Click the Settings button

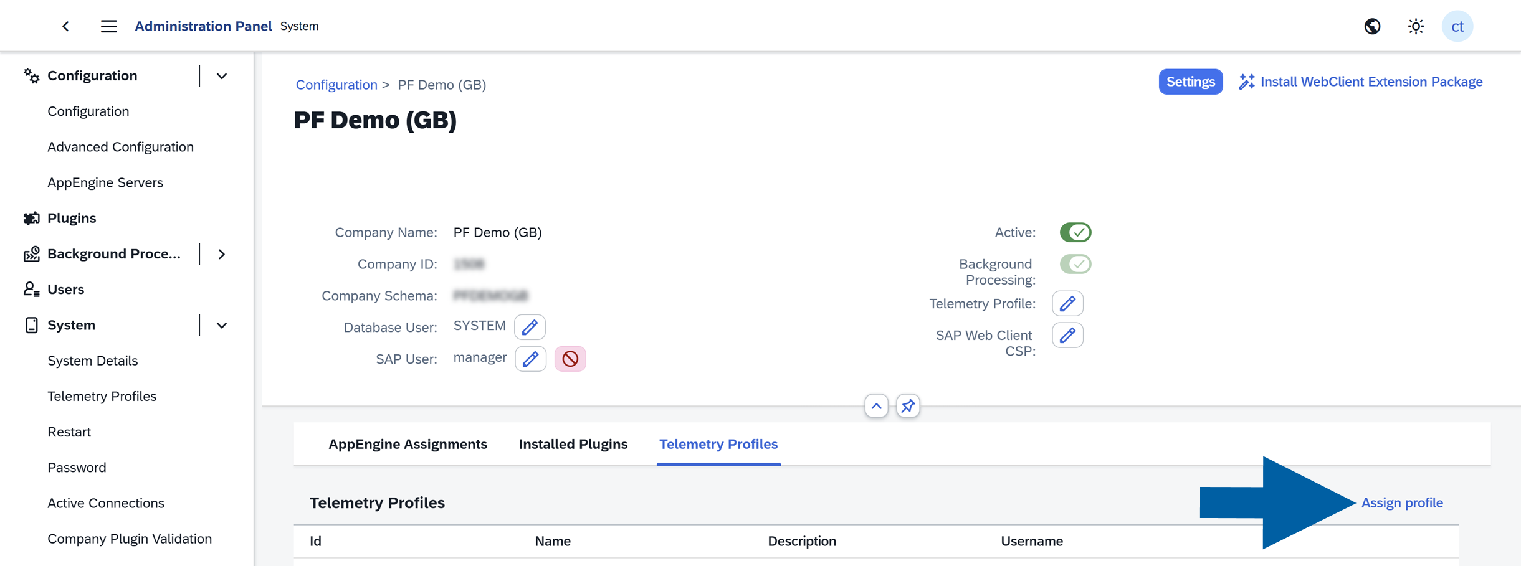(x=1191, y=82)
